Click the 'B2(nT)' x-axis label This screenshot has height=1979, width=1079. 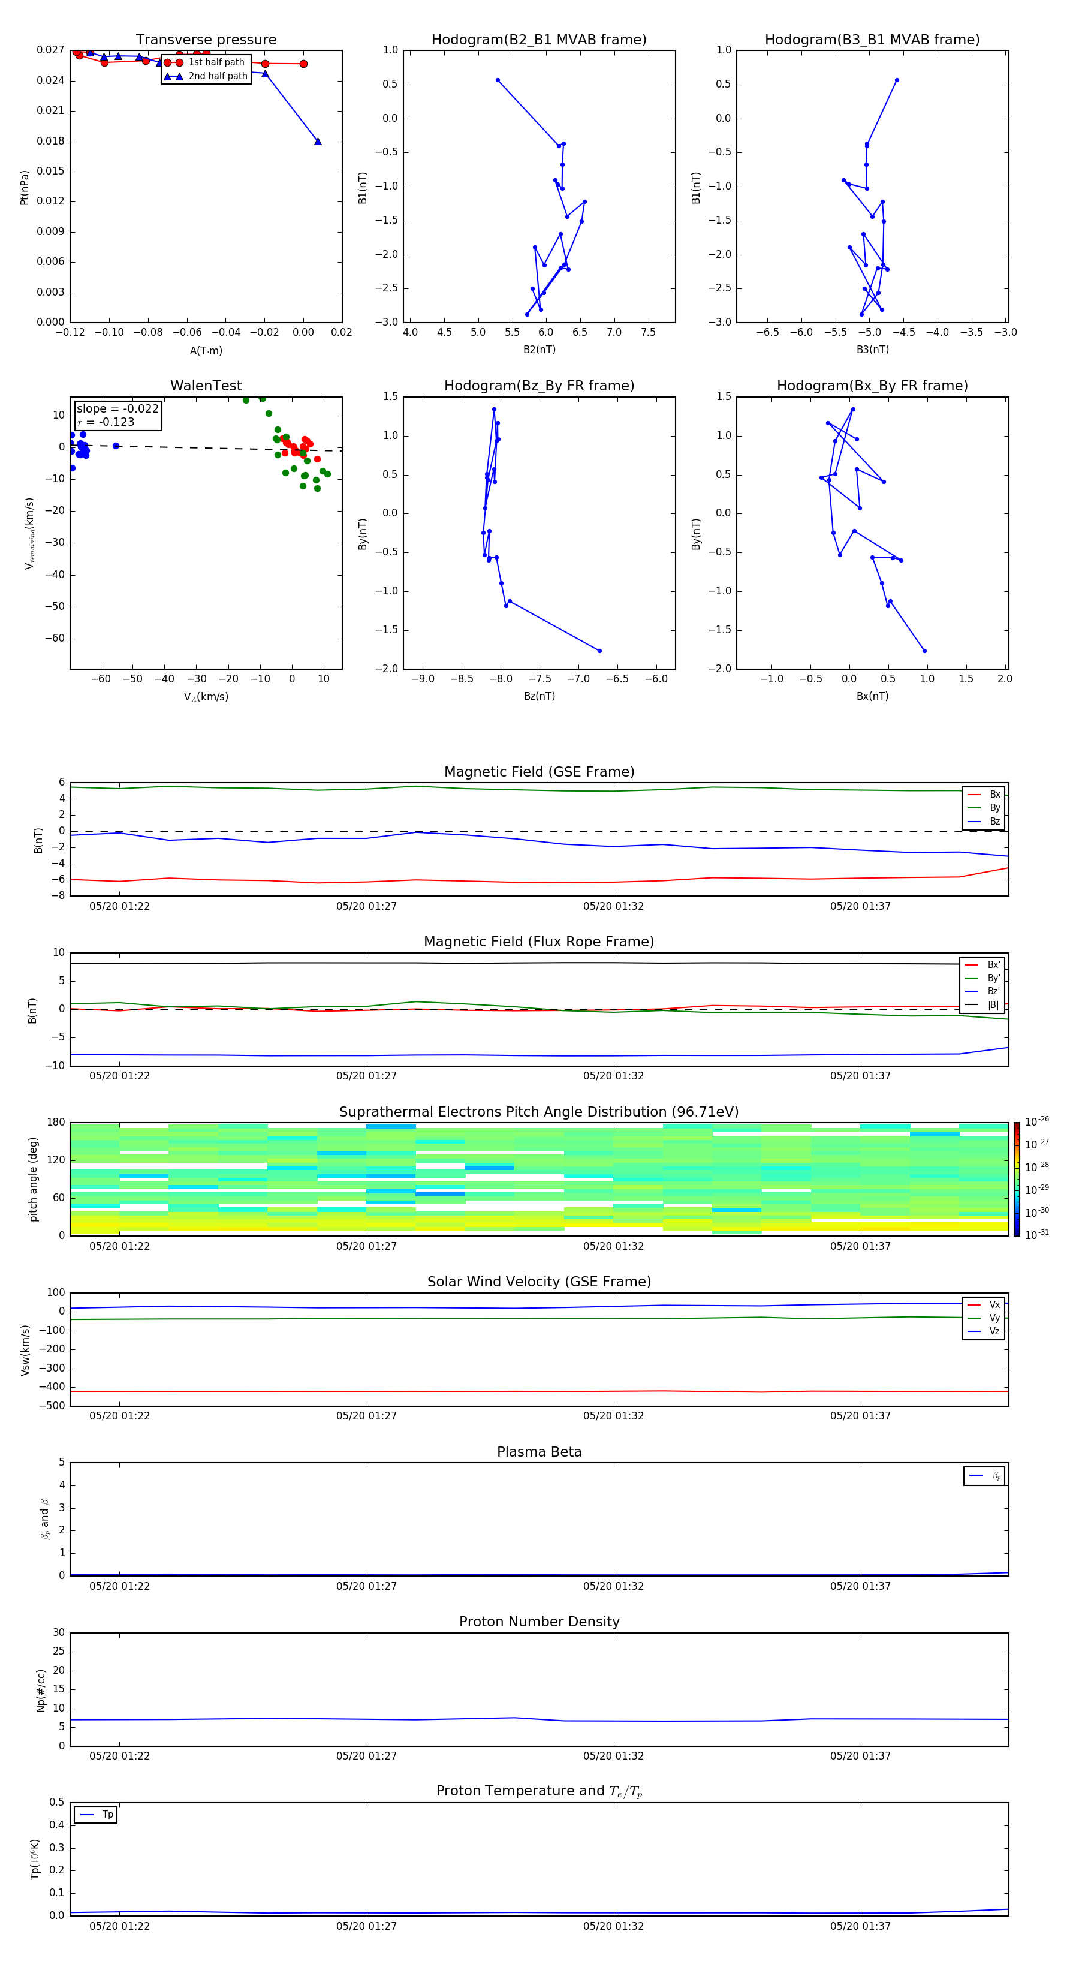point(539,350)
